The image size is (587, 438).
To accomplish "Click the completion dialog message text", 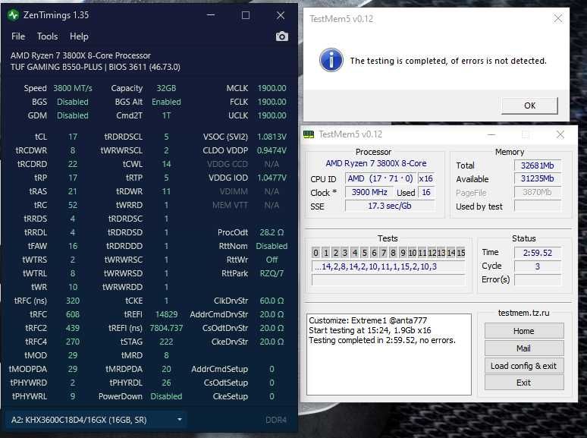I will [x=448, y=61].
